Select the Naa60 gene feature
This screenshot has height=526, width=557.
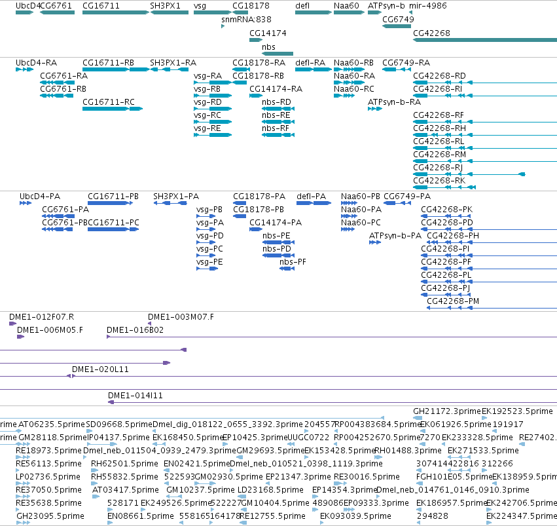tap(350, 12)
